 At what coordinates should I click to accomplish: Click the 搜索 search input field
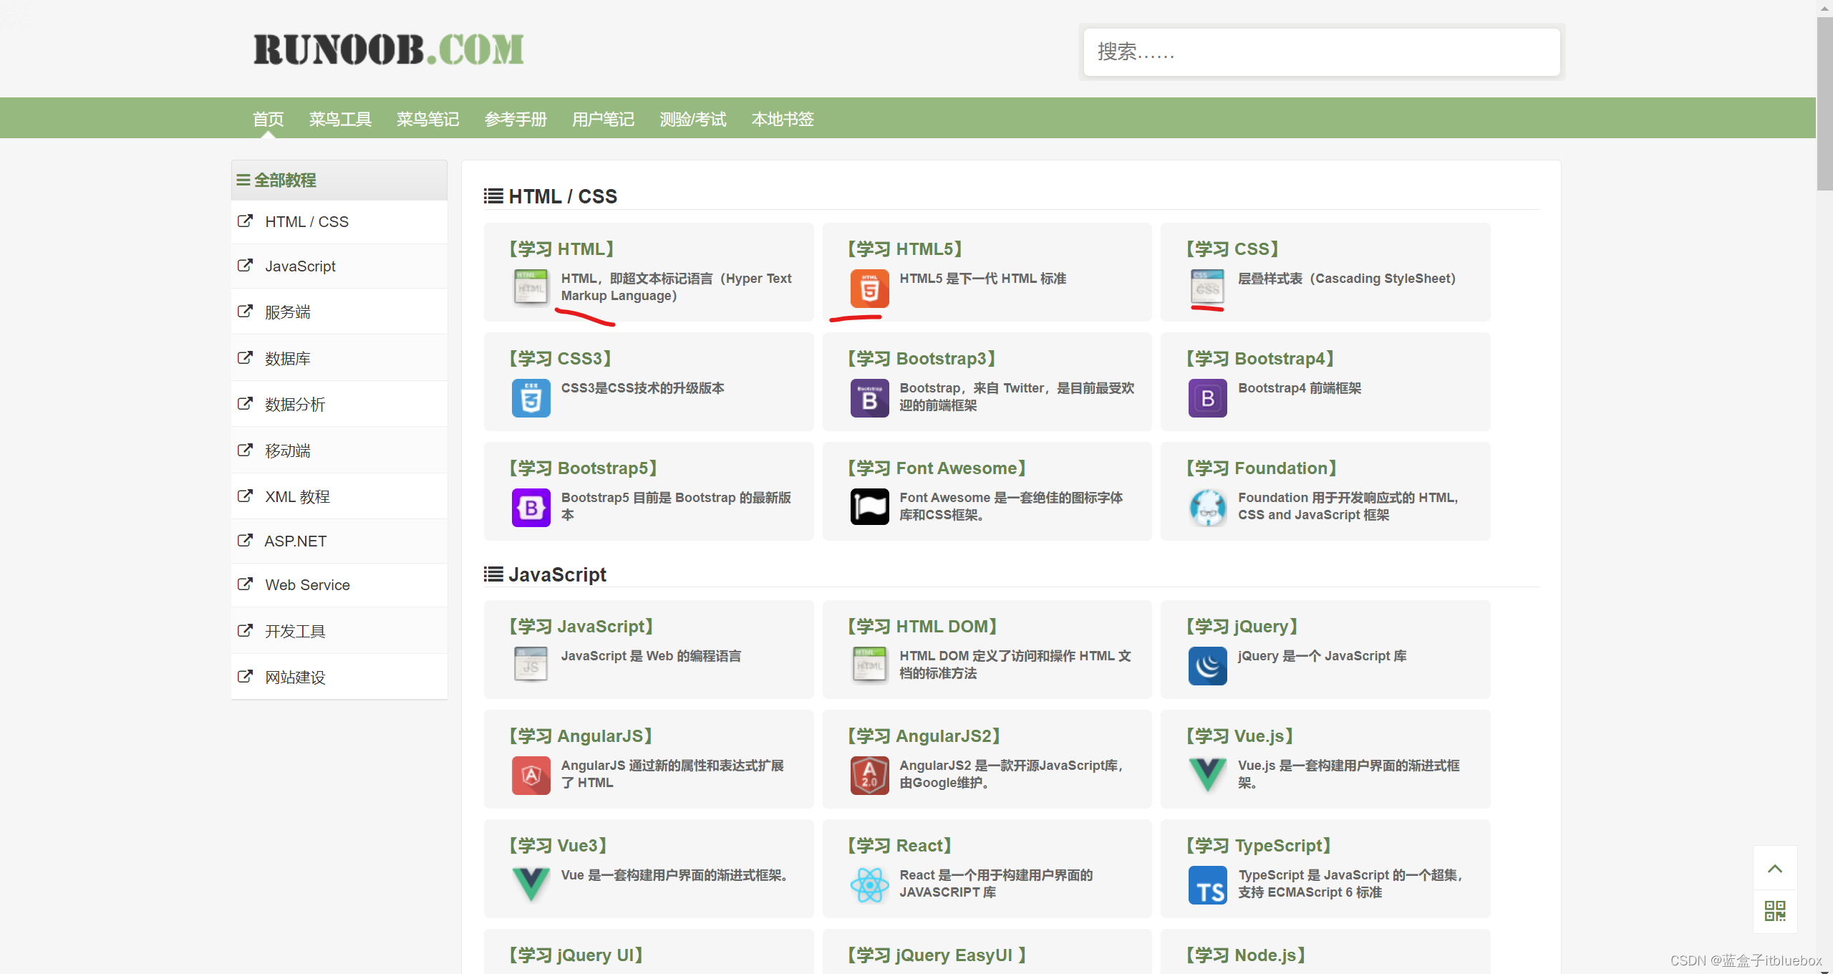[x=1321, y=52]
